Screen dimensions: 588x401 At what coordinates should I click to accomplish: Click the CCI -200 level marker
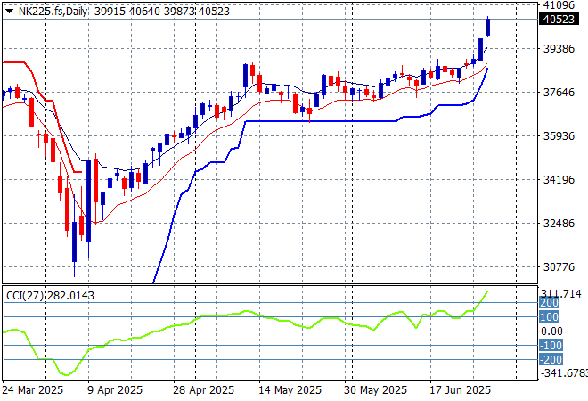click(x=551, y=359)
